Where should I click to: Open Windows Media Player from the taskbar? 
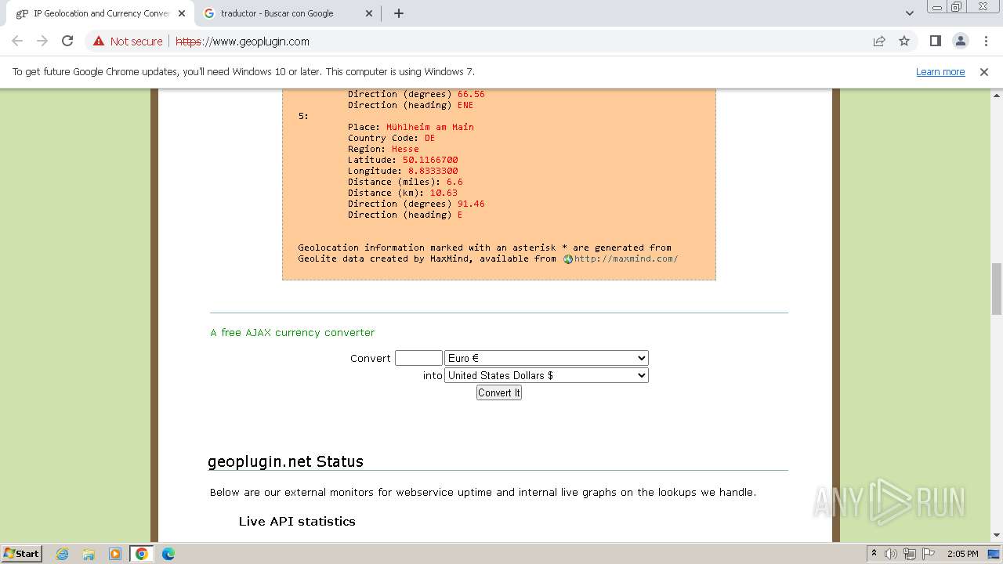[x=115, y=554]
